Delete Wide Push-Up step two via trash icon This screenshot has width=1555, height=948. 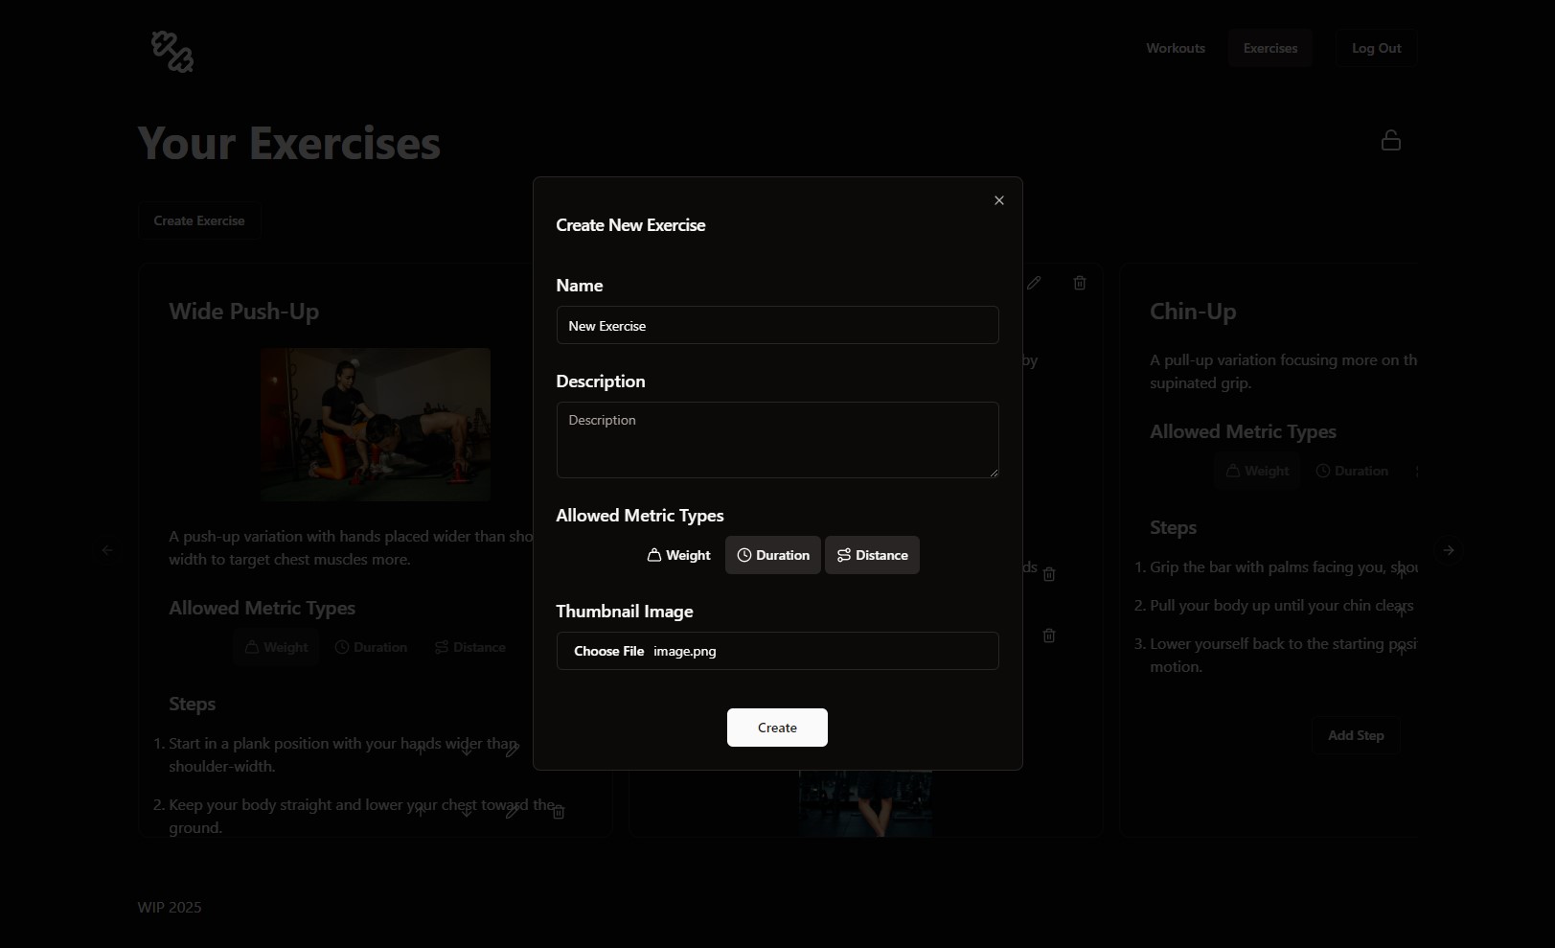pos(559,812)
